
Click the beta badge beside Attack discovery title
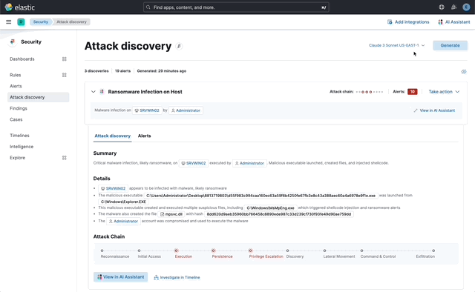pyautogui.click(x=179, y=46)
